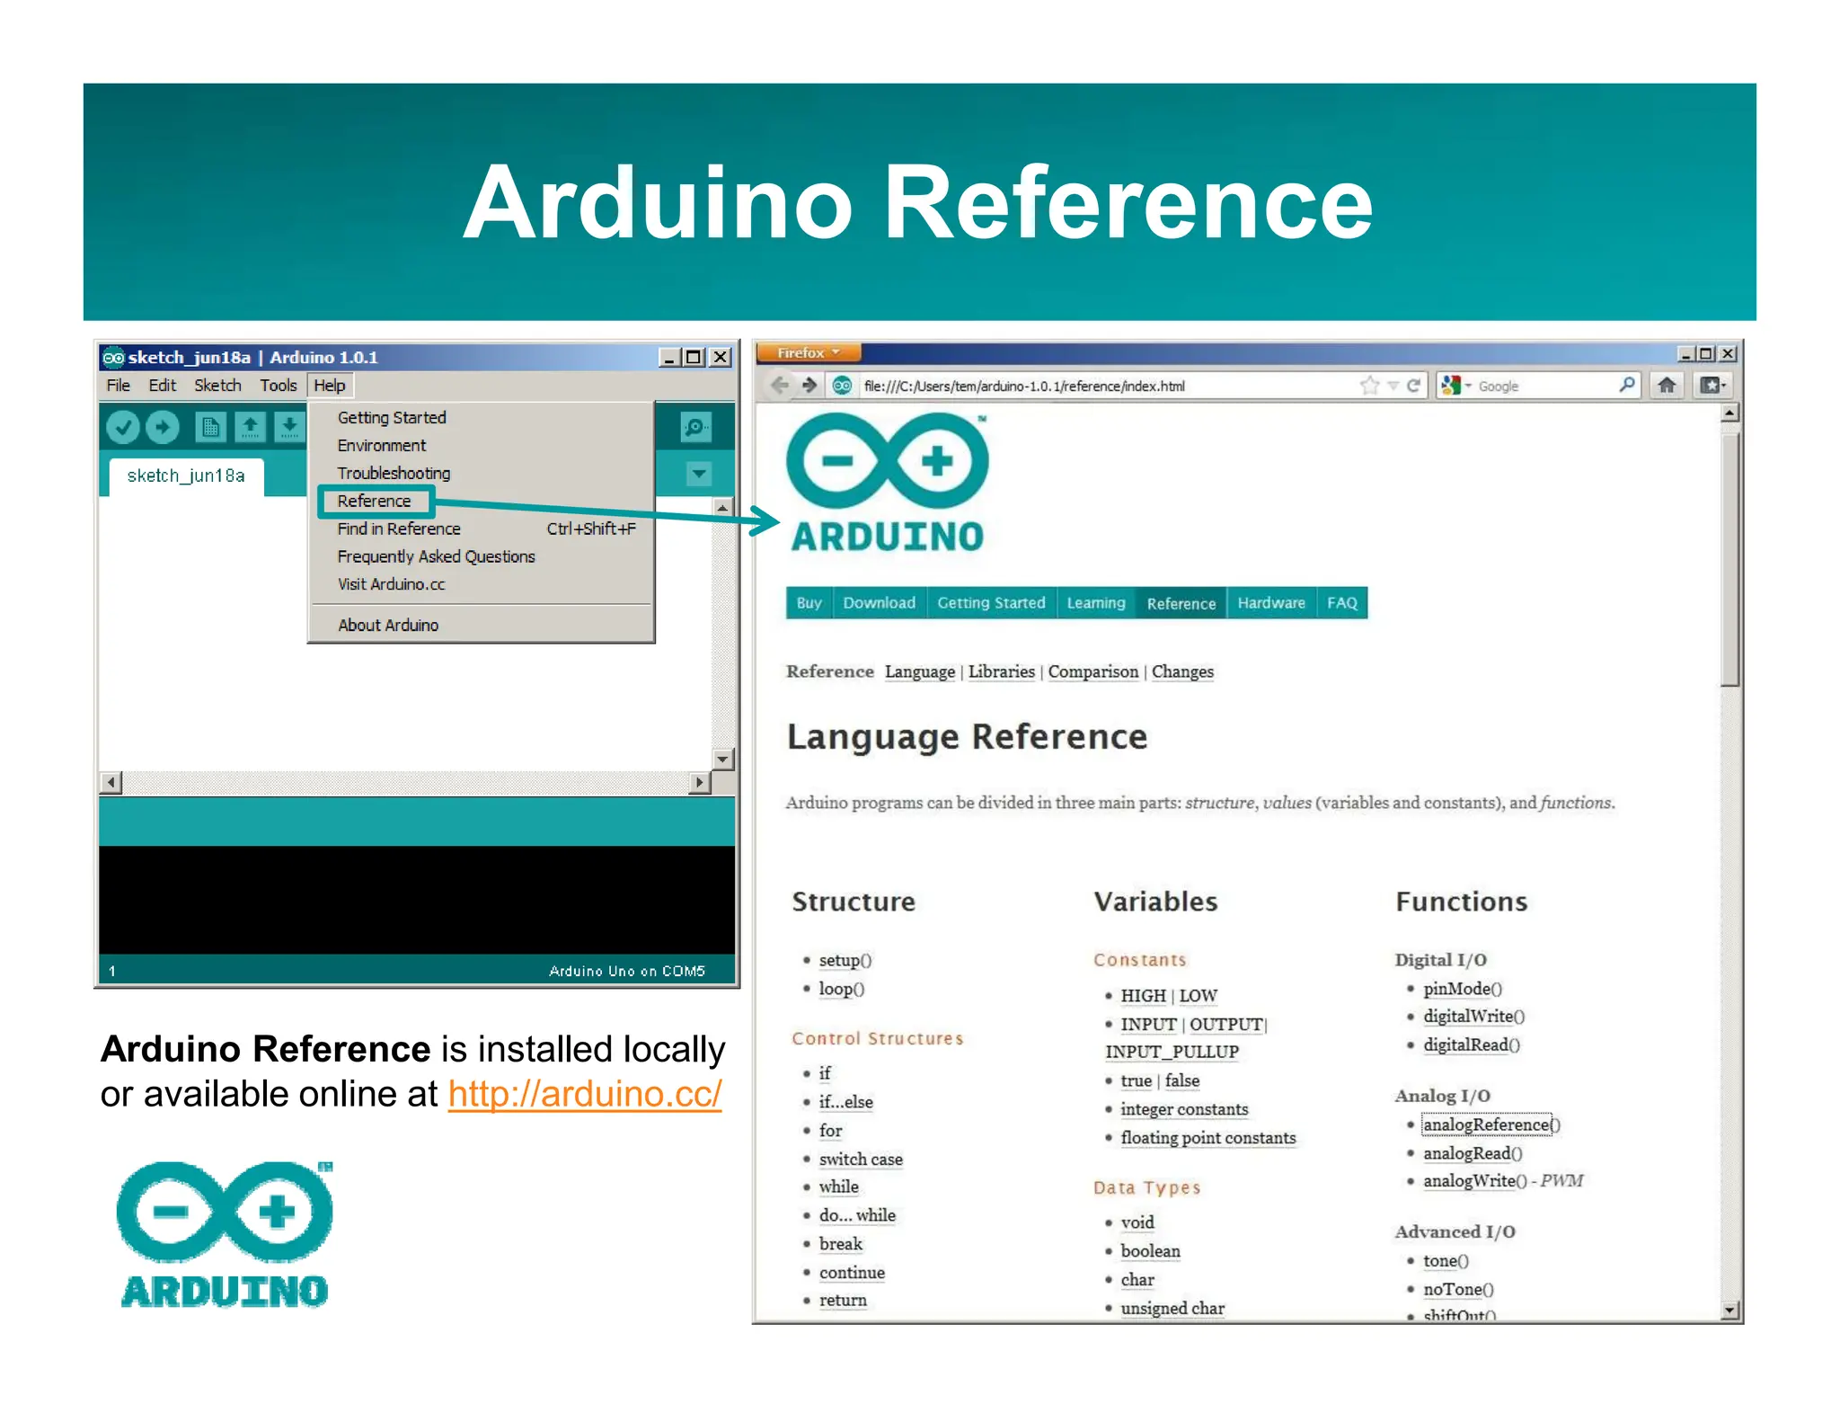The image size is (1840, 1422).
Task: Click the Hardware navigation tab
Action: 1270,603
